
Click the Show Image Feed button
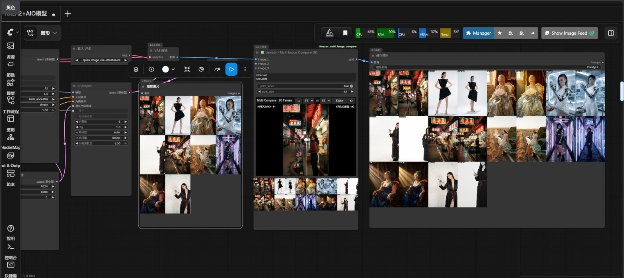click(x=569, y=33)
